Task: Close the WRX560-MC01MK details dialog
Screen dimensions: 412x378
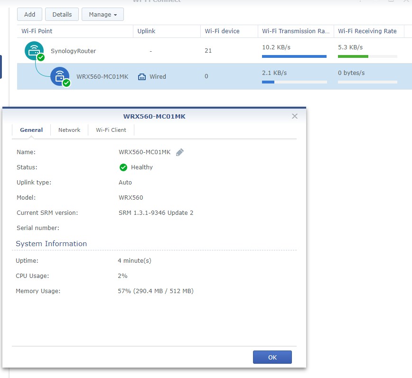Action: (295, 116)
